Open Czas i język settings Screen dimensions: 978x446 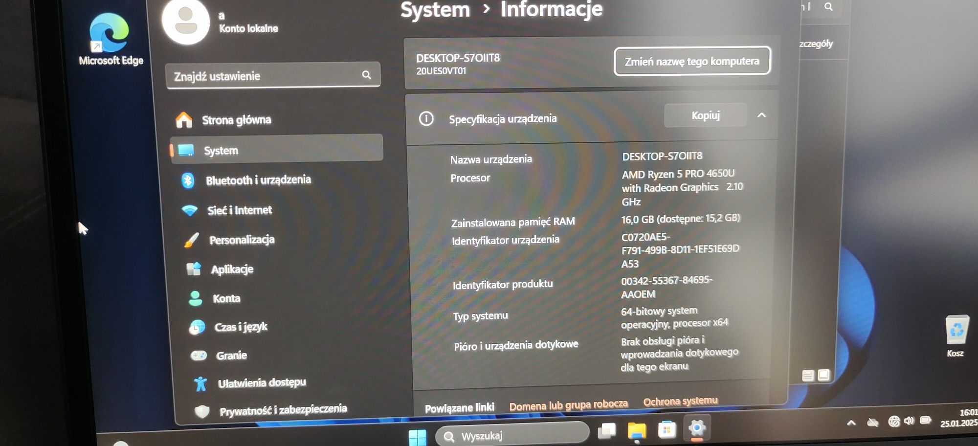coord(228,327)
